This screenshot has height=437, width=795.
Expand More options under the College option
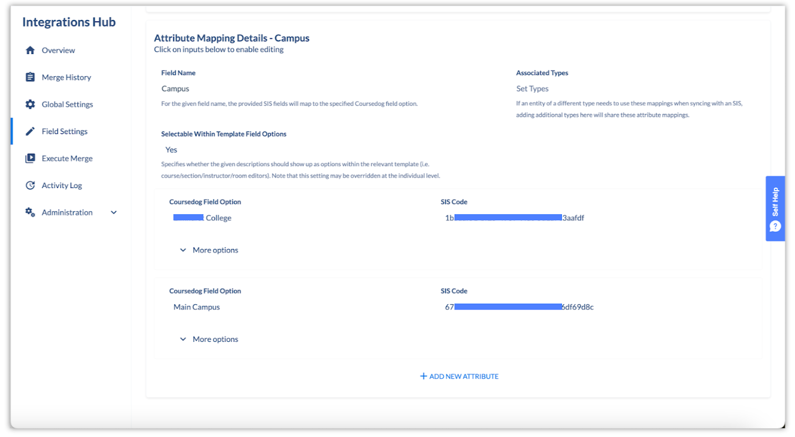[209, 250]
